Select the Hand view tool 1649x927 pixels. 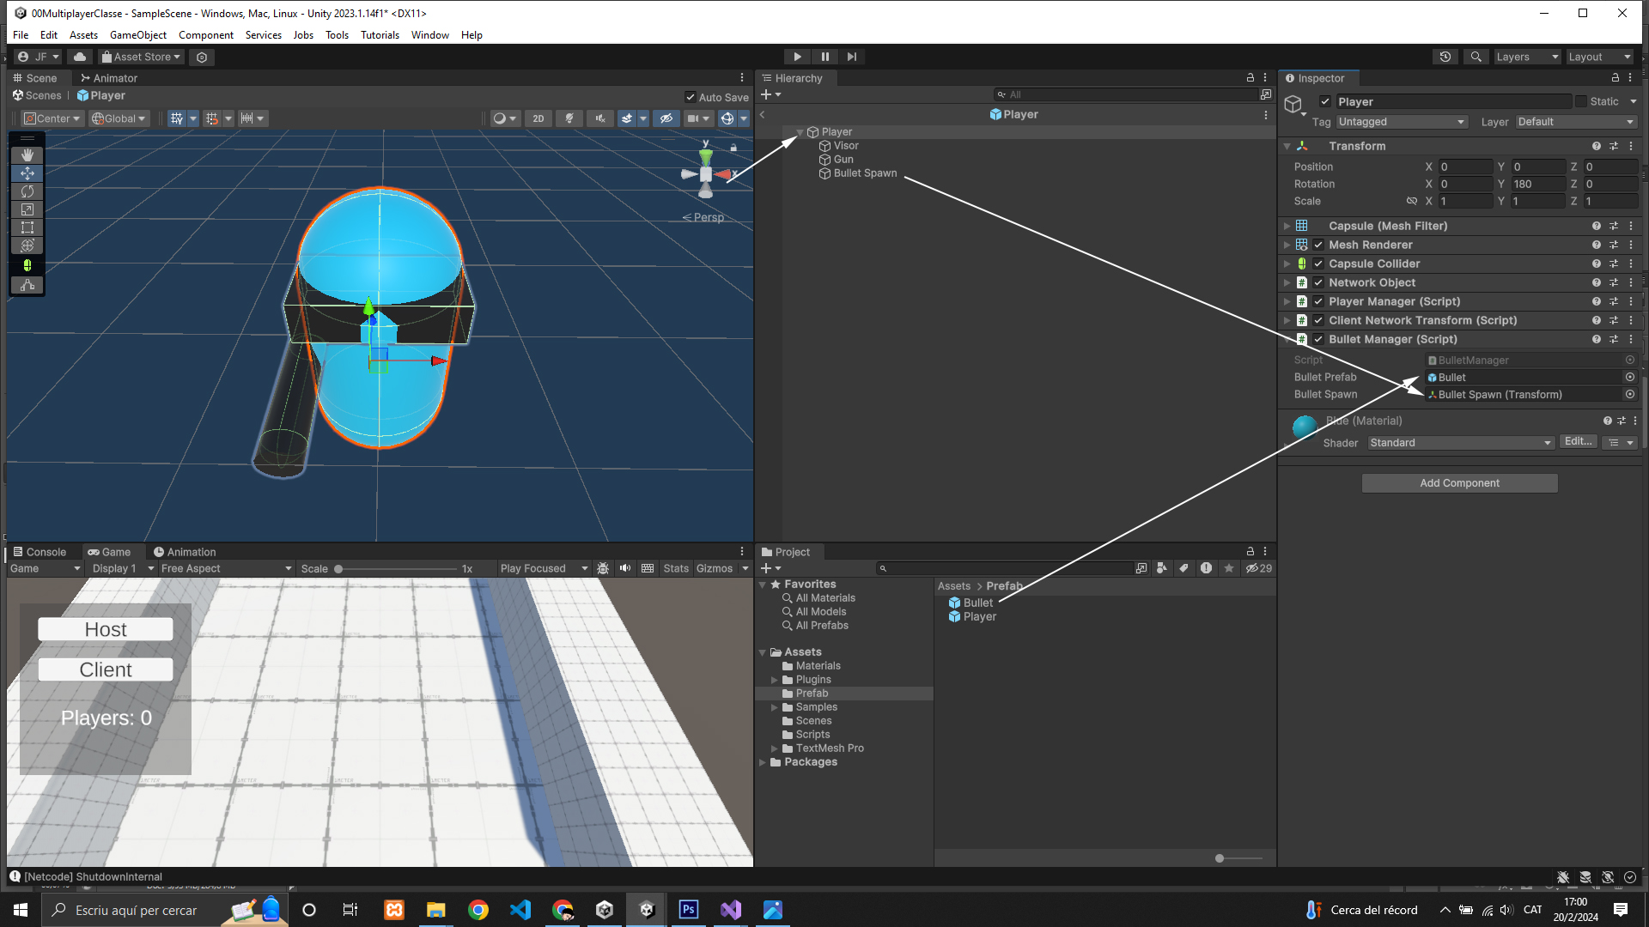click(x=27, y=154)
